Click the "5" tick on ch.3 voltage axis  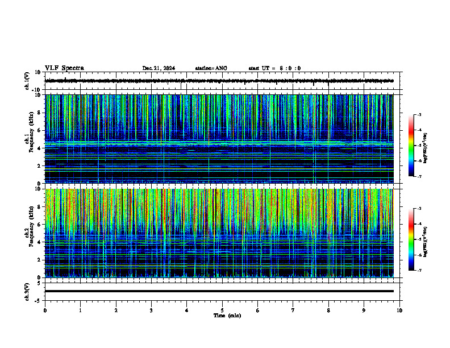point(39,283)
